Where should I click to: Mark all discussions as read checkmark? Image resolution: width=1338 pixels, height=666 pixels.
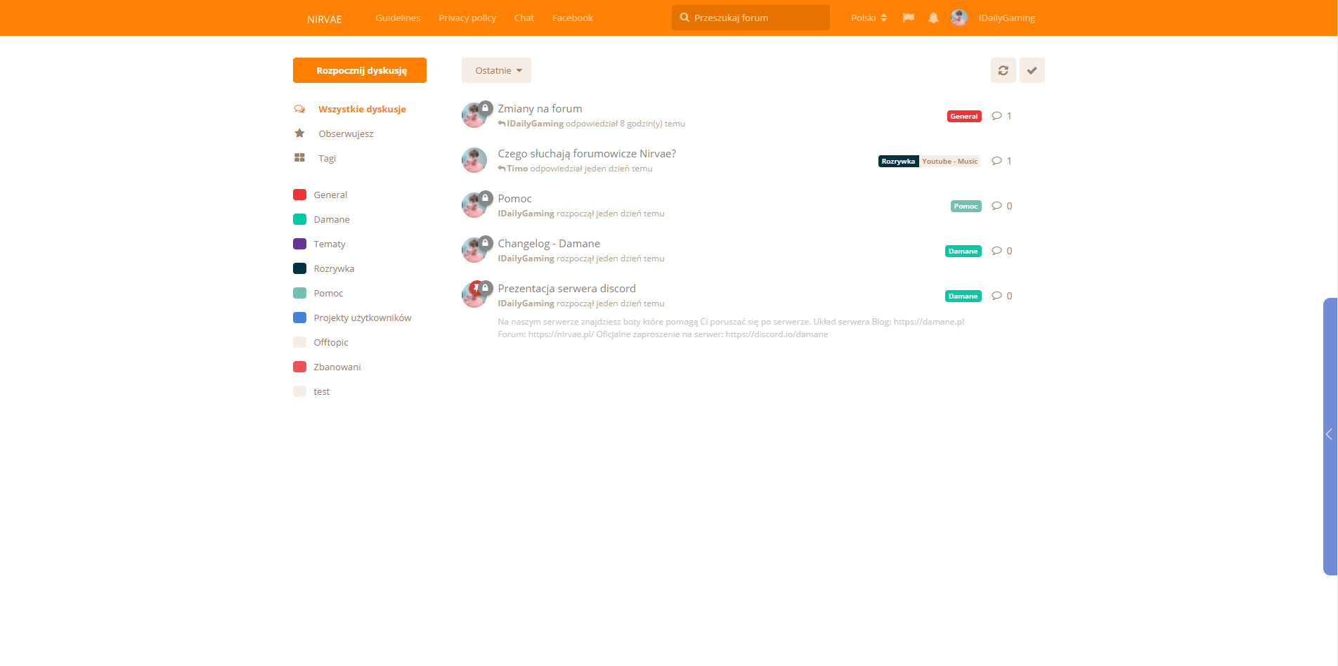coord(1032,70)
